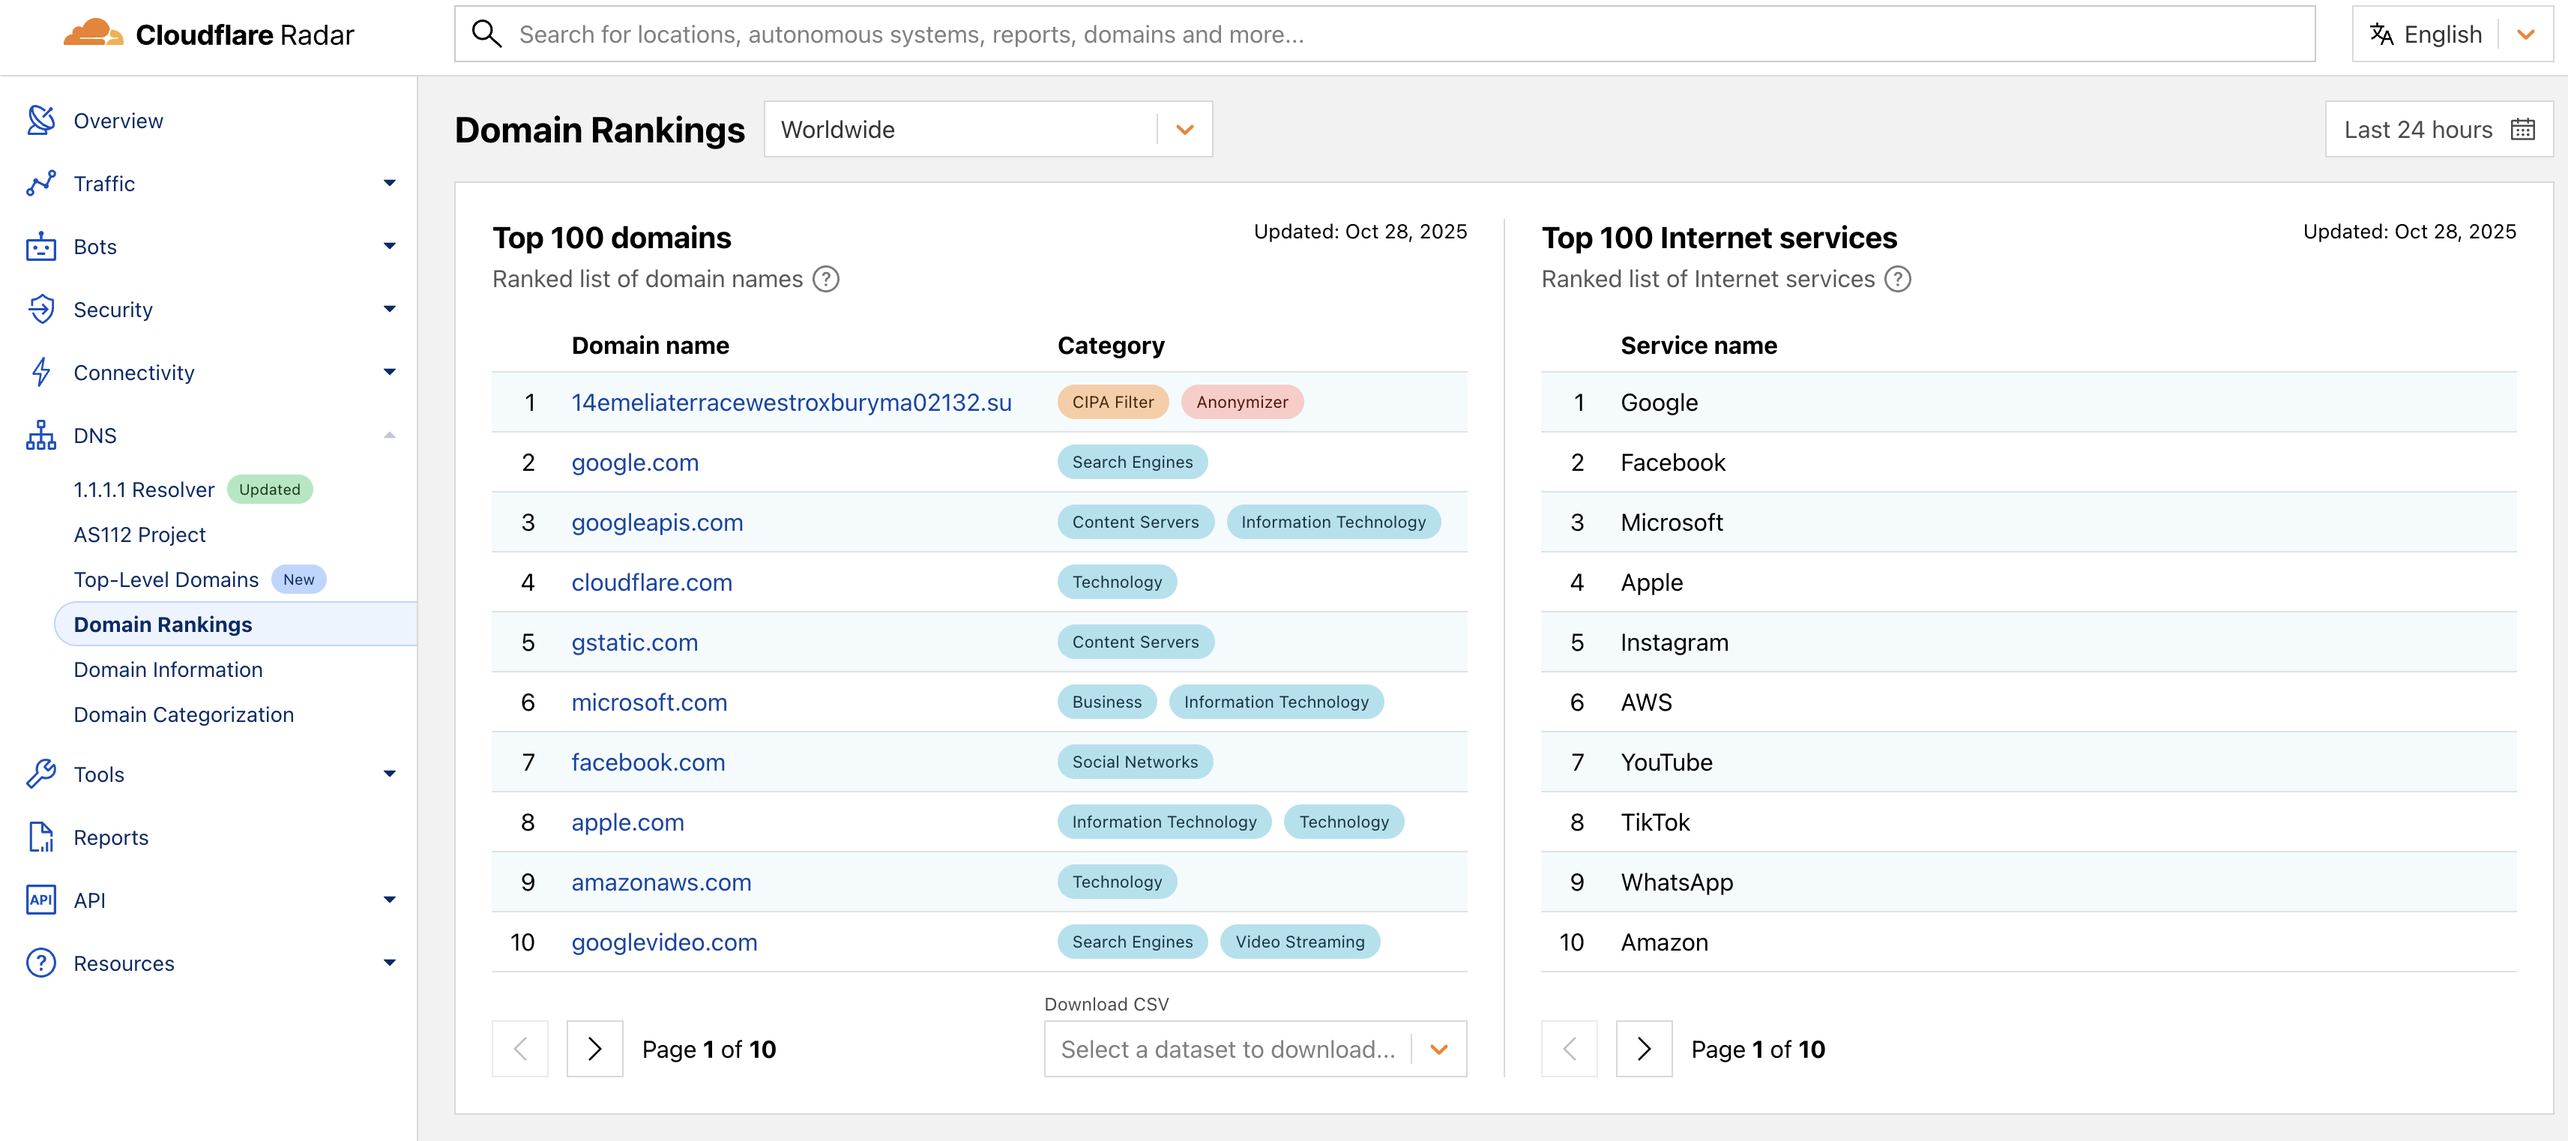This screenshot has height=1141, width=2568.
Task: Click help icon beside Ranked list of Internet services
Action: click(x=1898, y=280)
